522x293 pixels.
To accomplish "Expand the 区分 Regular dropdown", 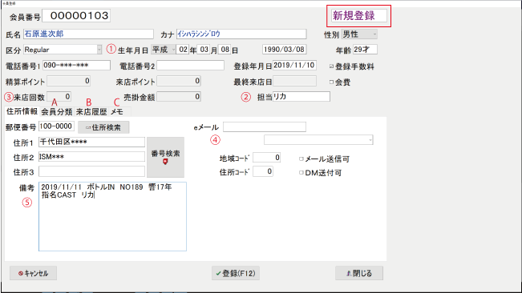I will point(63,50).
